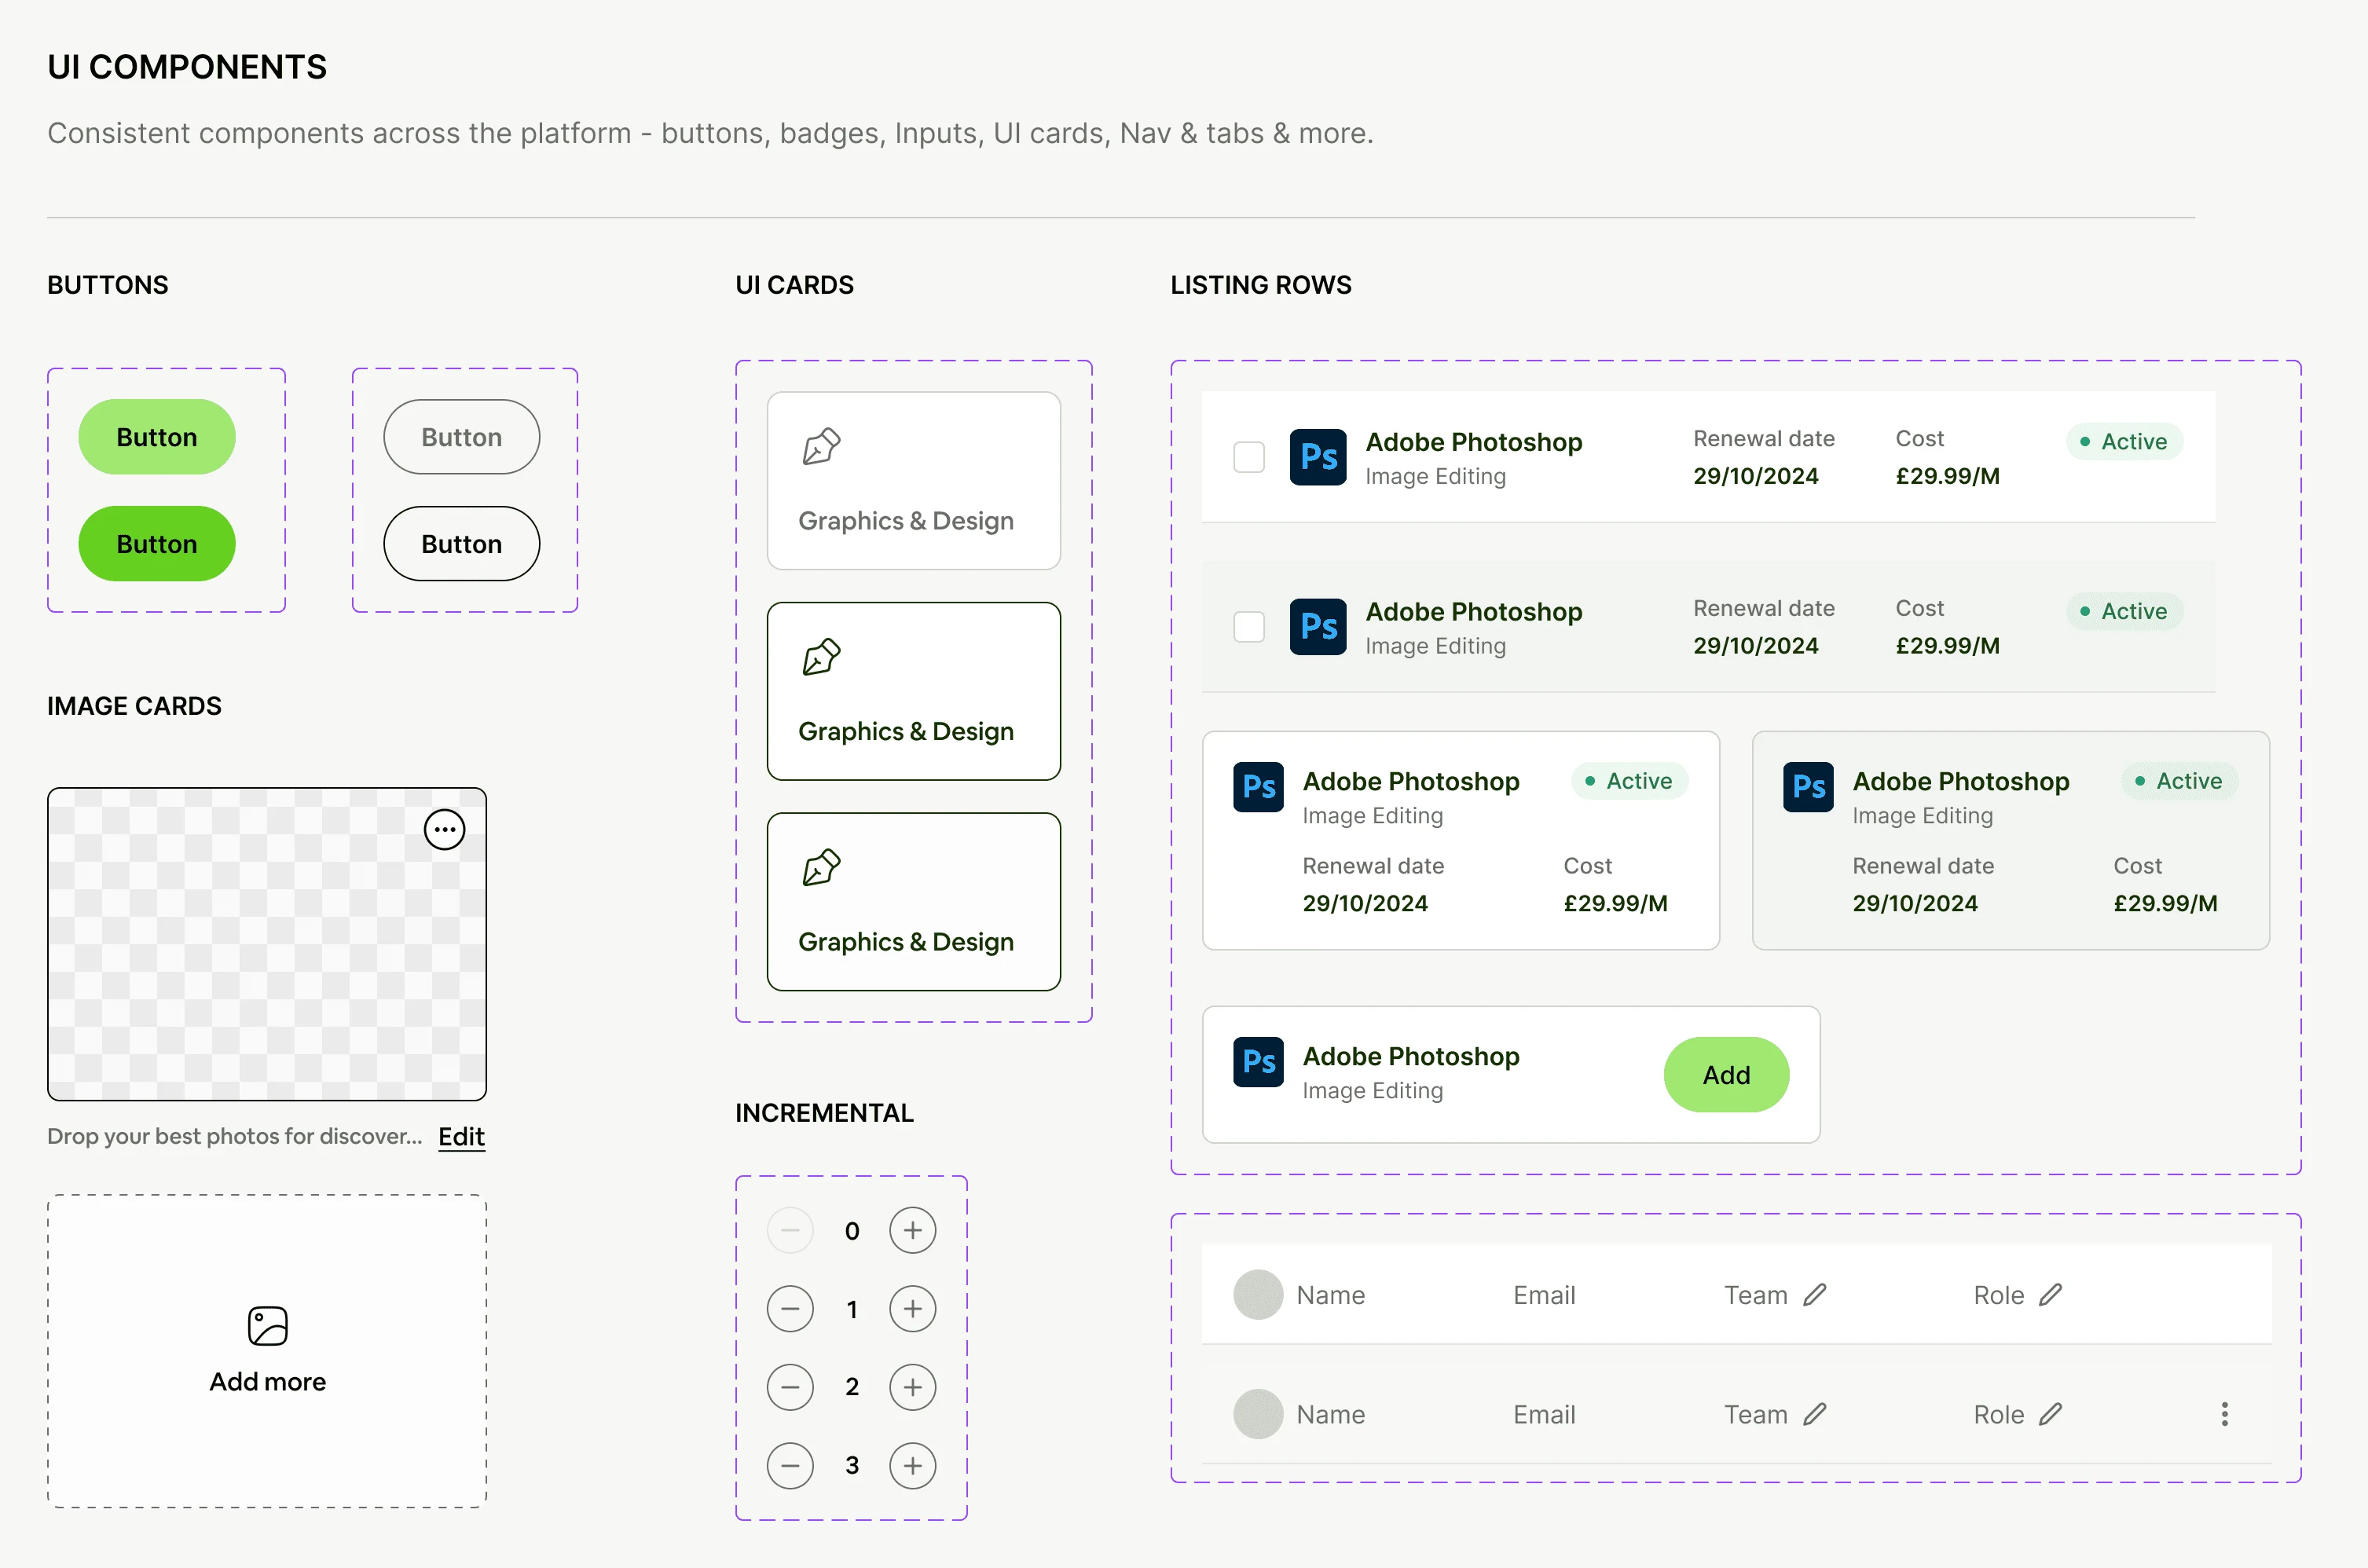Click the minus button beside 1
Viewport: 2368px width, 1568px height.
790,1309
